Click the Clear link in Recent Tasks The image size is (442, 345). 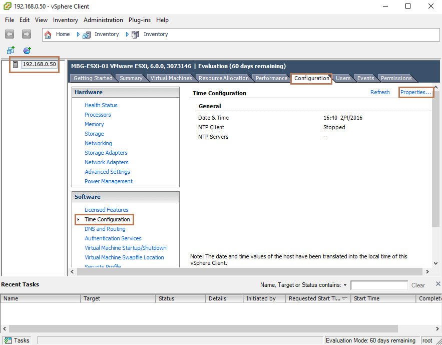pos(418,285)
